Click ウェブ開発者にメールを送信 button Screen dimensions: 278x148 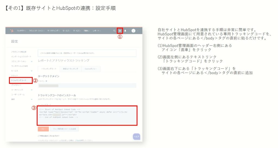click(64, 129)
